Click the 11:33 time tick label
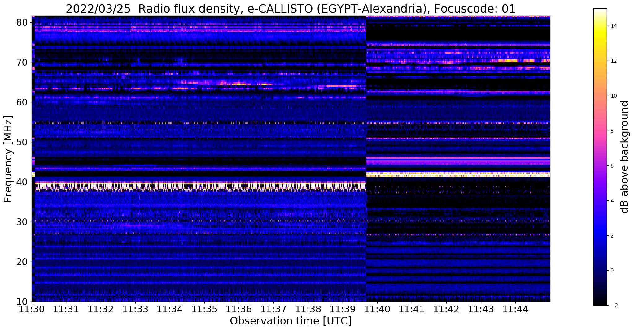The image size is (634, 330). (x=135, y=309)
